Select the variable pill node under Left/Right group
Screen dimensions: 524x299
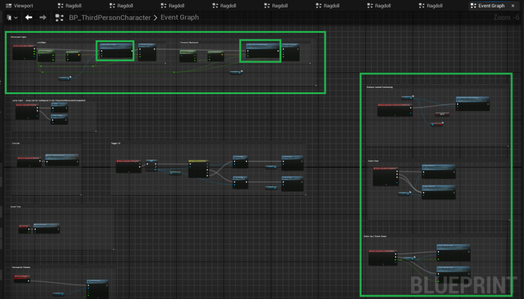[65, 78]
